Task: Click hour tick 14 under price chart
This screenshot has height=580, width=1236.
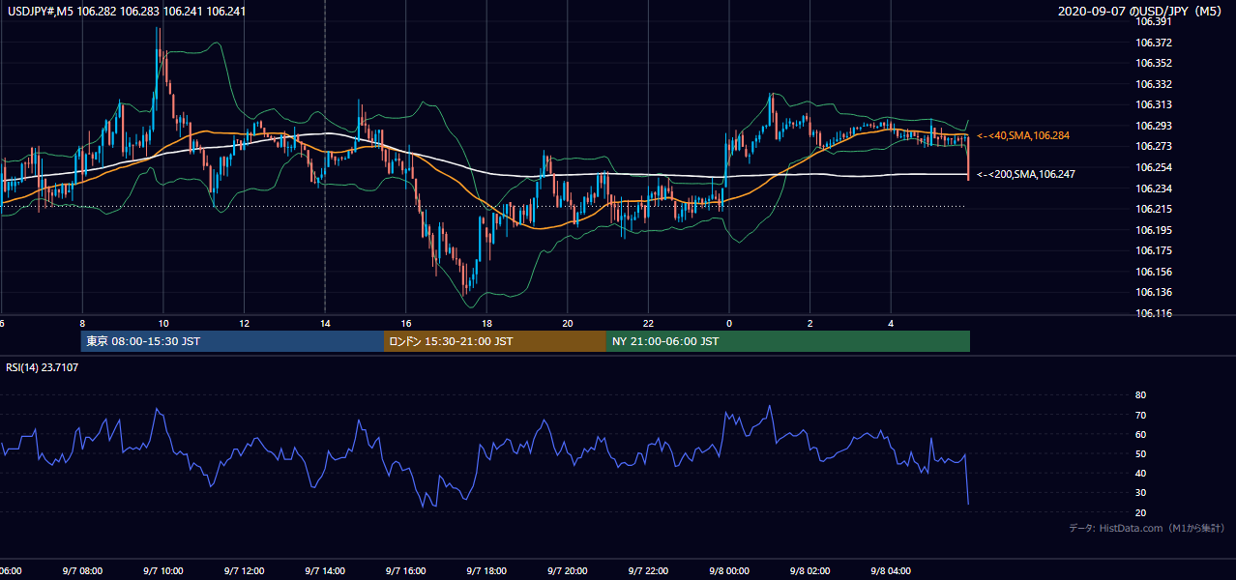Action: pos(325,323)
